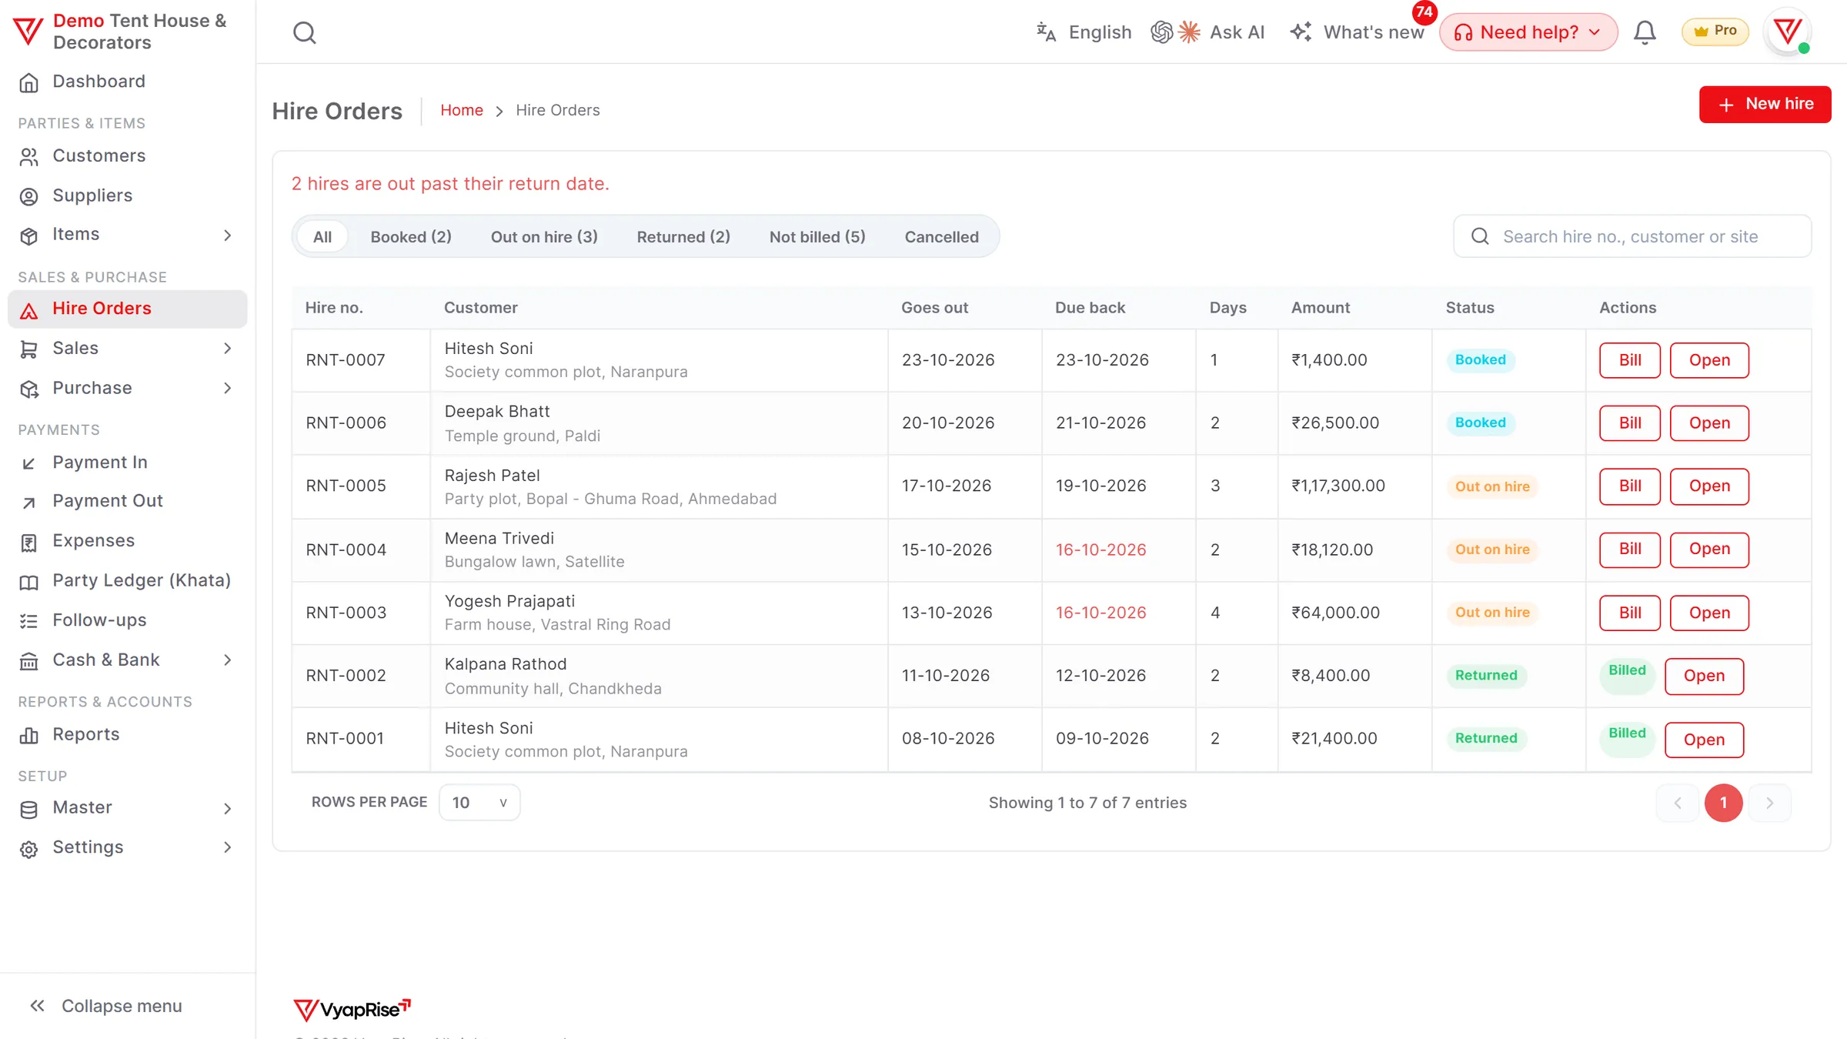Open the global search magnifier icon
Image resolution: width=1847 pixels, height=1039 pixels.
pyautogui.click(x=304, y=32)
